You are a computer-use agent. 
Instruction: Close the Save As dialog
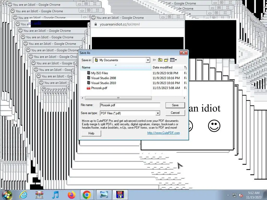click(x=184, y=53)
